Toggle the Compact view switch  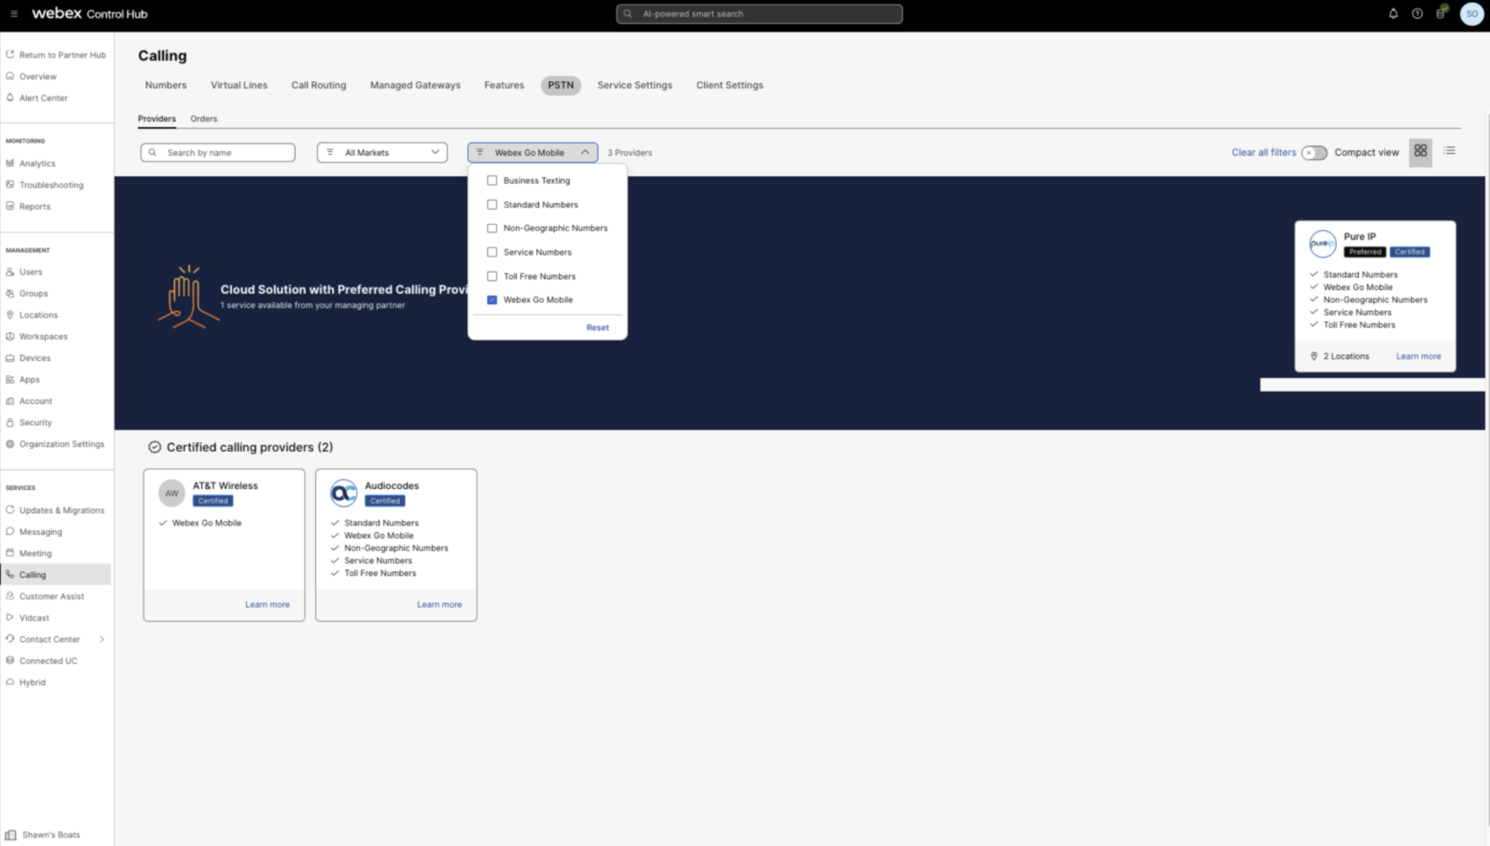[1313, 153]
